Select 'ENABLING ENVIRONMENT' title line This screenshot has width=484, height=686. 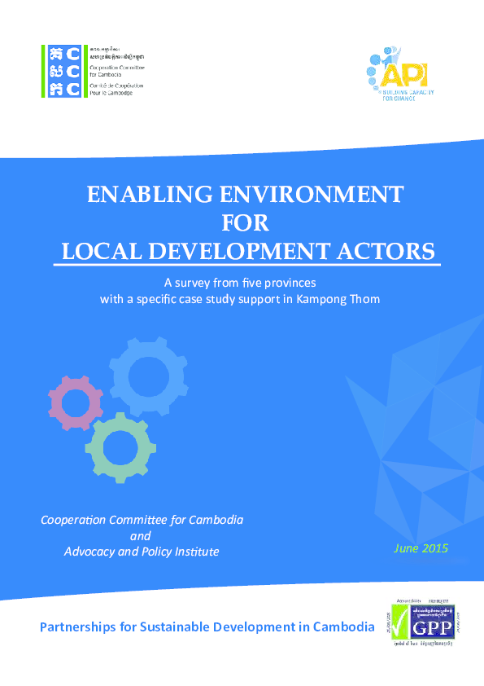[245, 194]
